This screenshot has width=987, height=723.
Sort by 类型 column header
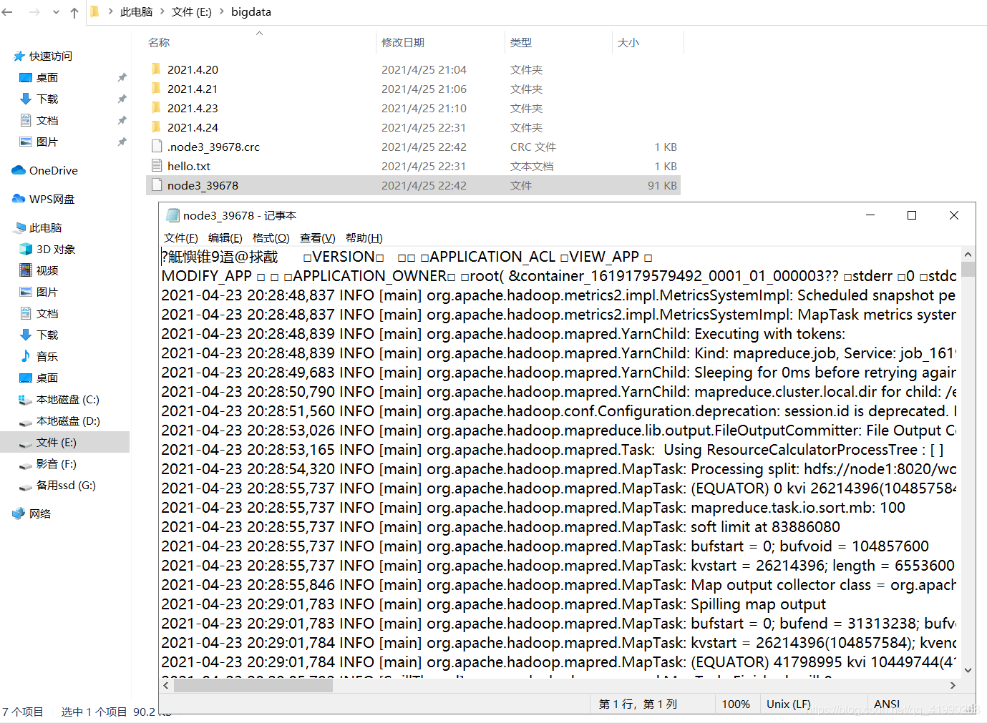point(521,42)
